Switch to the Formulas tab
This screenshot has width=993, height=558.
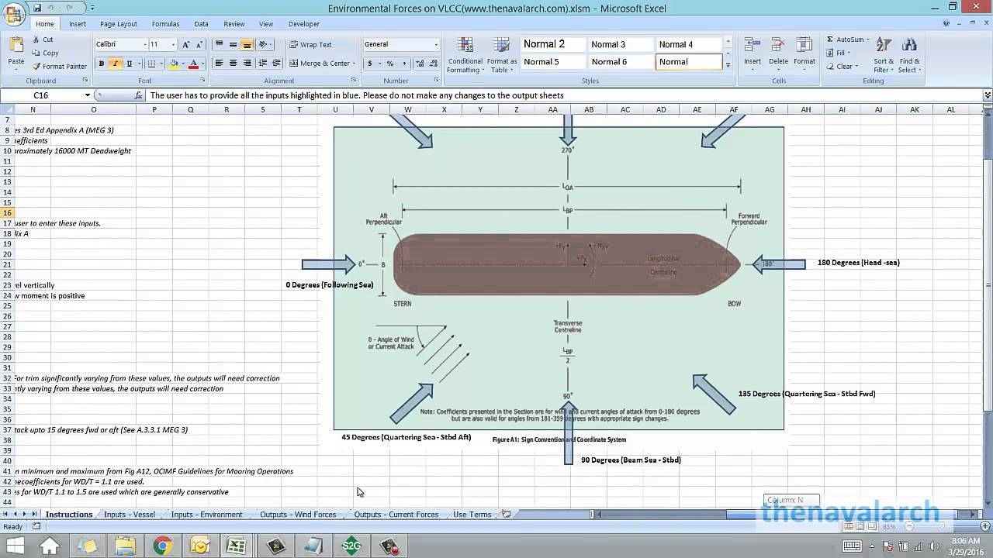pos(165,24)
